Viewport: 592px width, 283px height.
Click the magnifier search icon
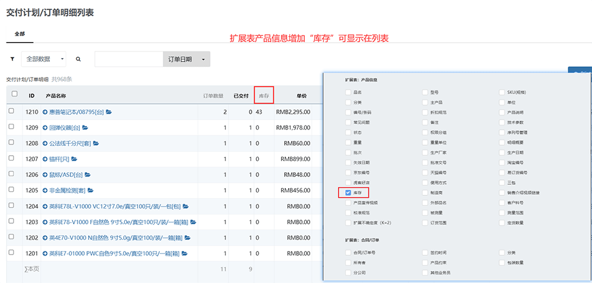point(78,59)
